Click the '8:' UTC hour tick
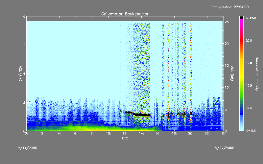The width and height of the screenshot is (263, 164). pyautogui.click(x=92, y=133)
